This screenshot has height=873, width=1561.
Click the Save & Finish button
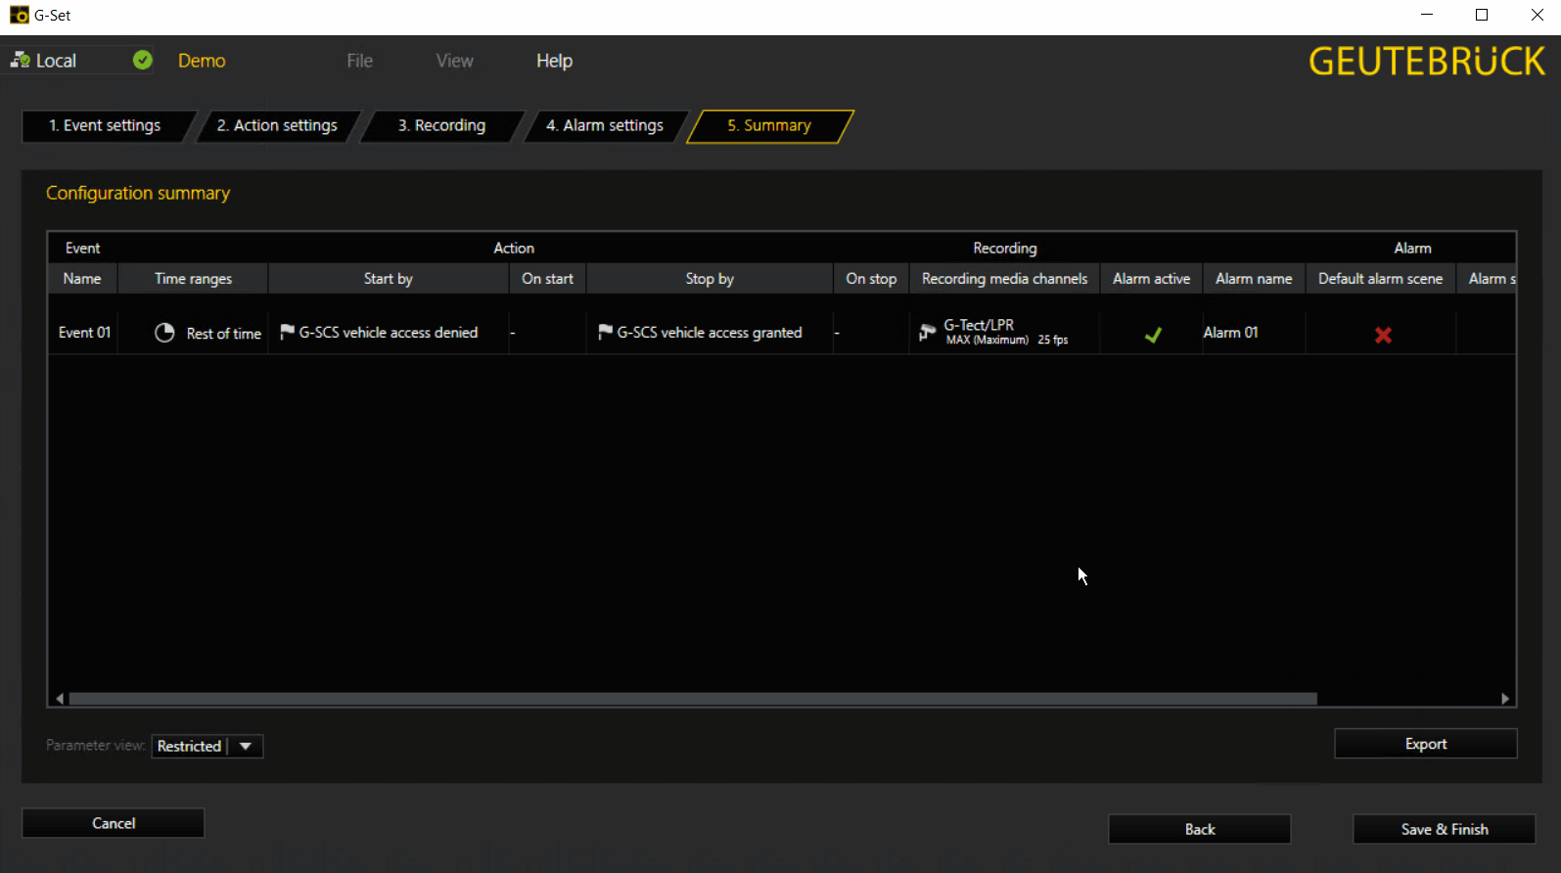[x=1444, y=829]
